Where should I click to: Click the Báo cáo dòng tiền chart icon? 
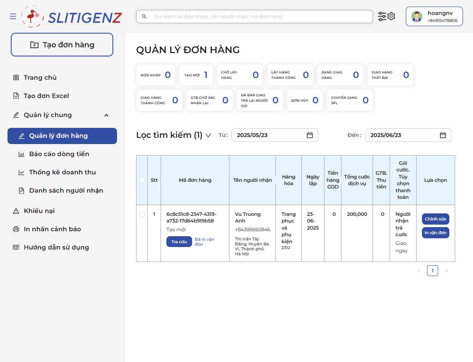pos(22,154)
